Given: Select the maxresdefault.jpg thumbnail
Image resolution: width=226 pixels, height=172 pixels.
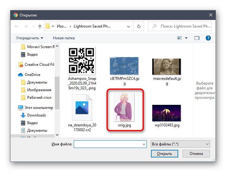Looking at the screenshot, I should pyautogui.click(x=166, y=67).
